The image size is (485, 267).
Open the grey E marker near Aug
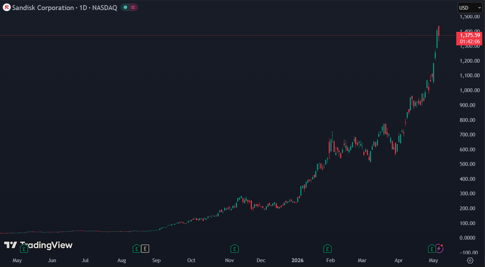click(145, 248)
